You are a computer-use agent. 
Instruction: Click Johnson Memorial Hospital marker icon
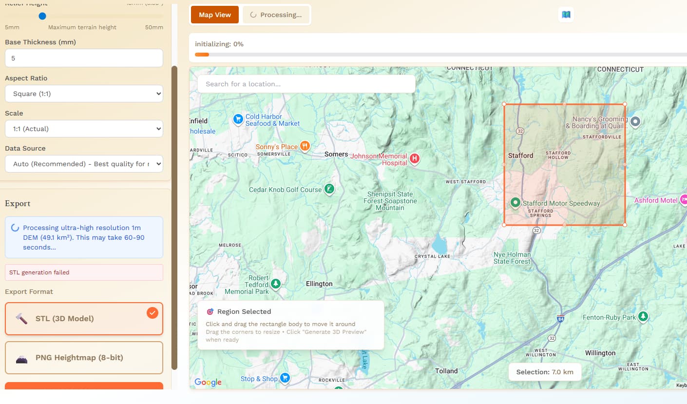(414, 158)
